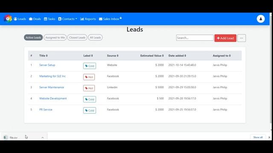Click date 2021-09-28 19:56:17.0
The width and height of the screenshot is (273, 153).
click(x=182, y=98)
